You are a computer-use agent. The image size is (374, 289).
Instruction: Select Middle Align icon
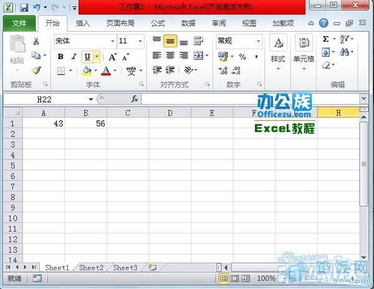coord(170,41)
